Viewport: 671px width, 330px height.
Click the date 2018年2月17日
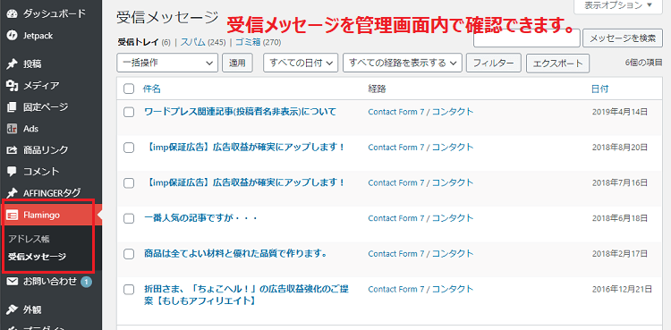coord(620,254)
